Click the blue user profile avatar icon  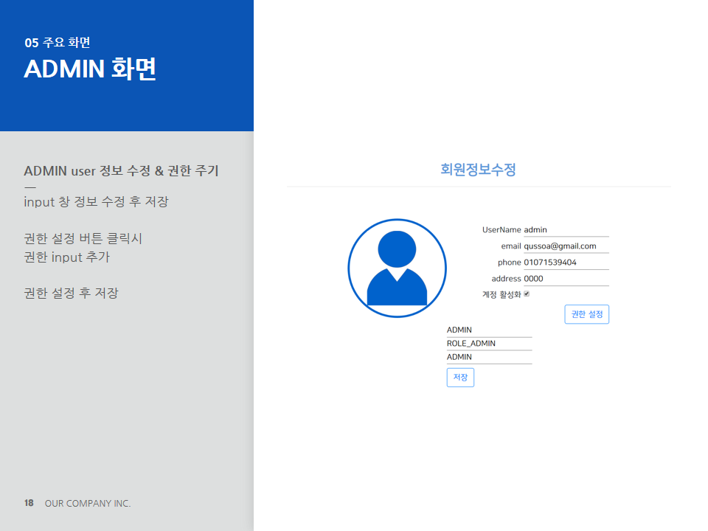(397, 268)
